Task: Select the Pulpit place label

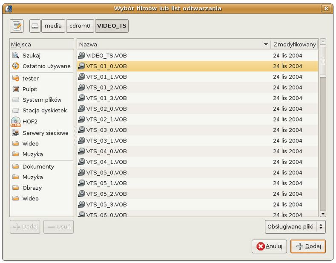Action: (30, 89)
